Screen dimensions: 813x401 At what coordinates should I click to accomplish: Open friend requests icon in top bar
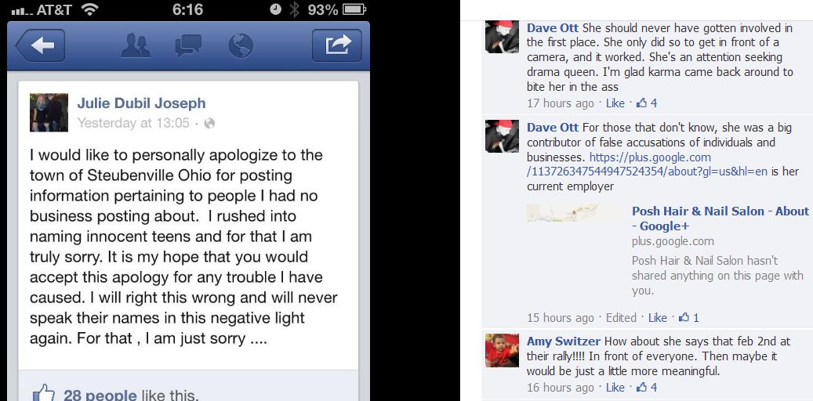point(136,45)
